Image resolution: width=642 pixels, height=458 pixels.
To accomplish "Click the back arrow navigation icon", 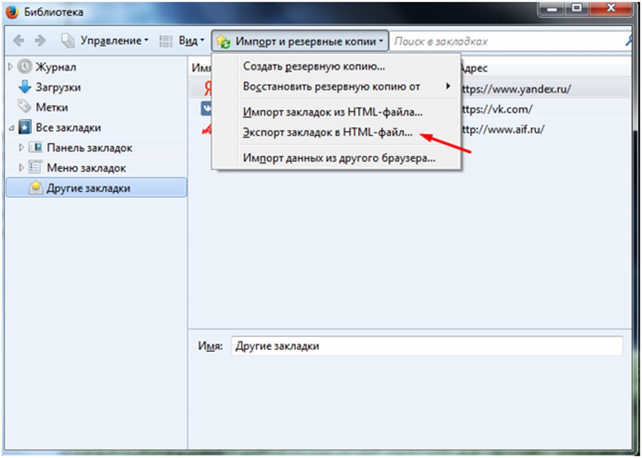I will (18, 41).
